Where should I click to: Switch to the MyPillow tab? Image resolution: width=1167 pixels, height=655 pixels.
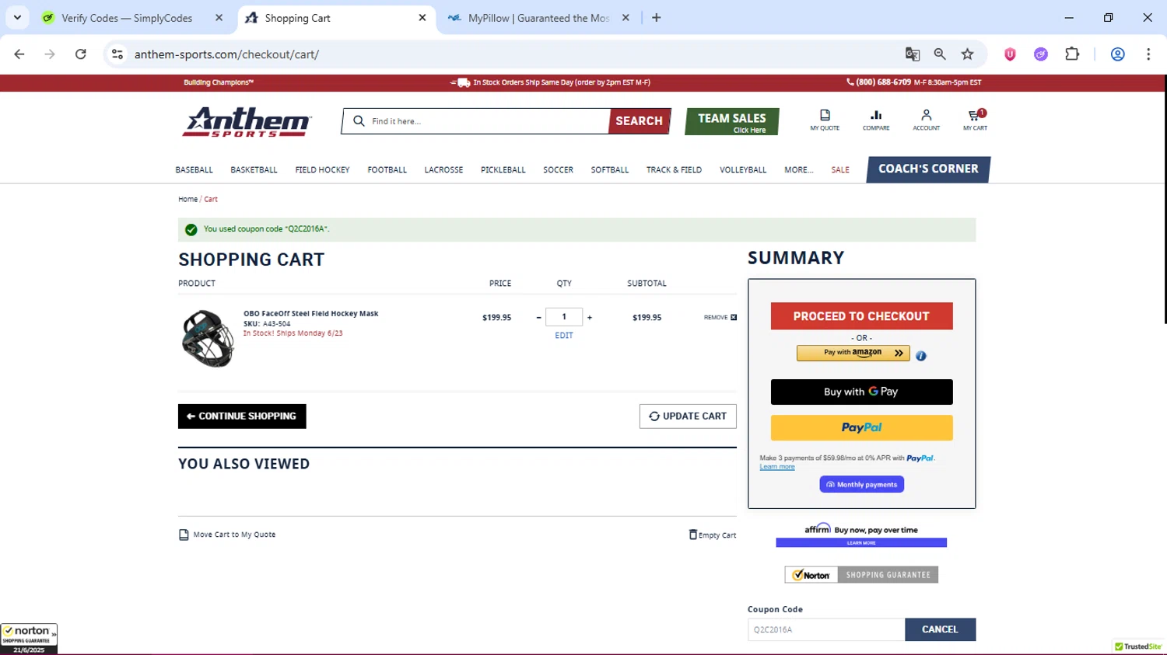tap(540, 18)
